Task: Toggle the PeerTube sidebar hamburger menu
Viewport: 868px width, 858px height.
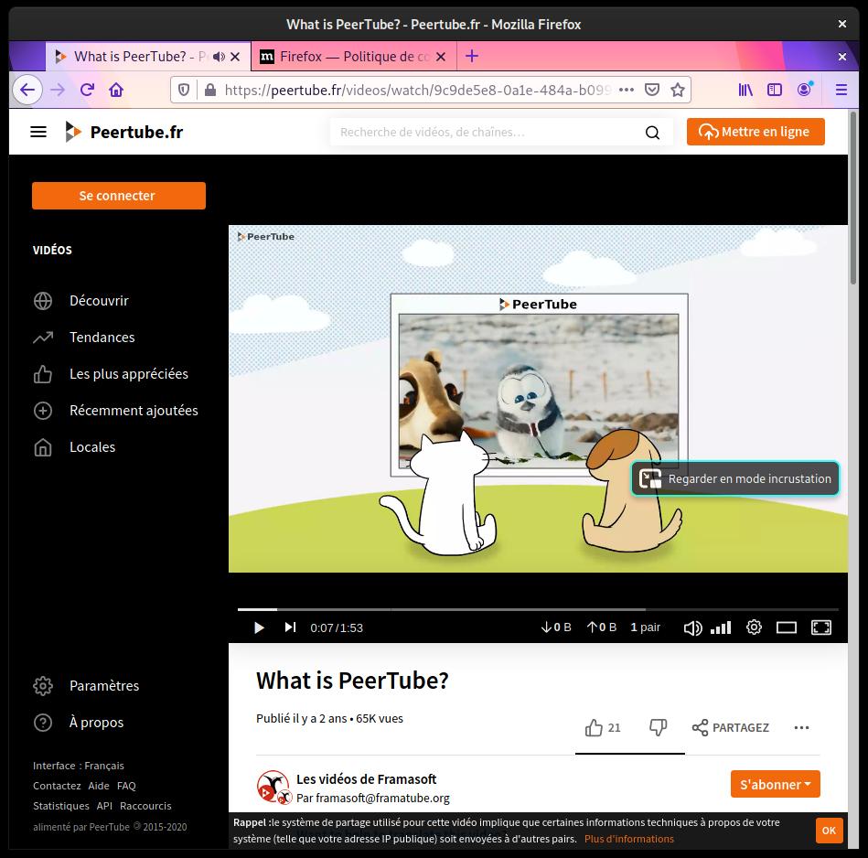Action: (x=38, y=132)
